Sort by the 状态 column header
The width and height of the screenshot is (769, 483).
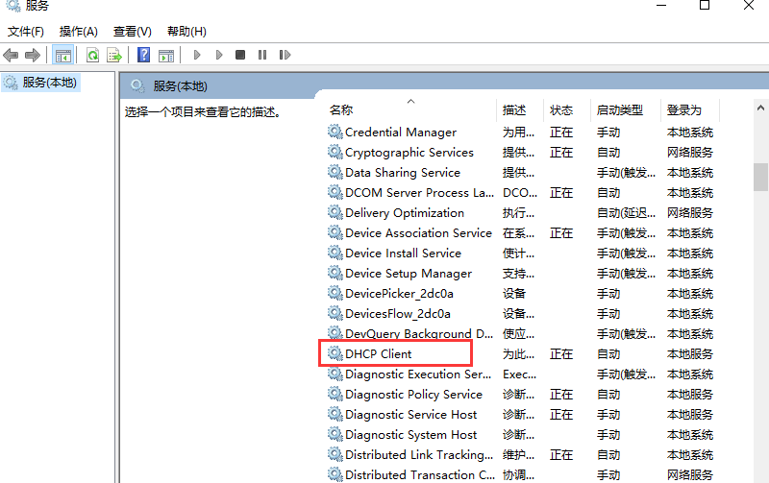coord(561,110)
